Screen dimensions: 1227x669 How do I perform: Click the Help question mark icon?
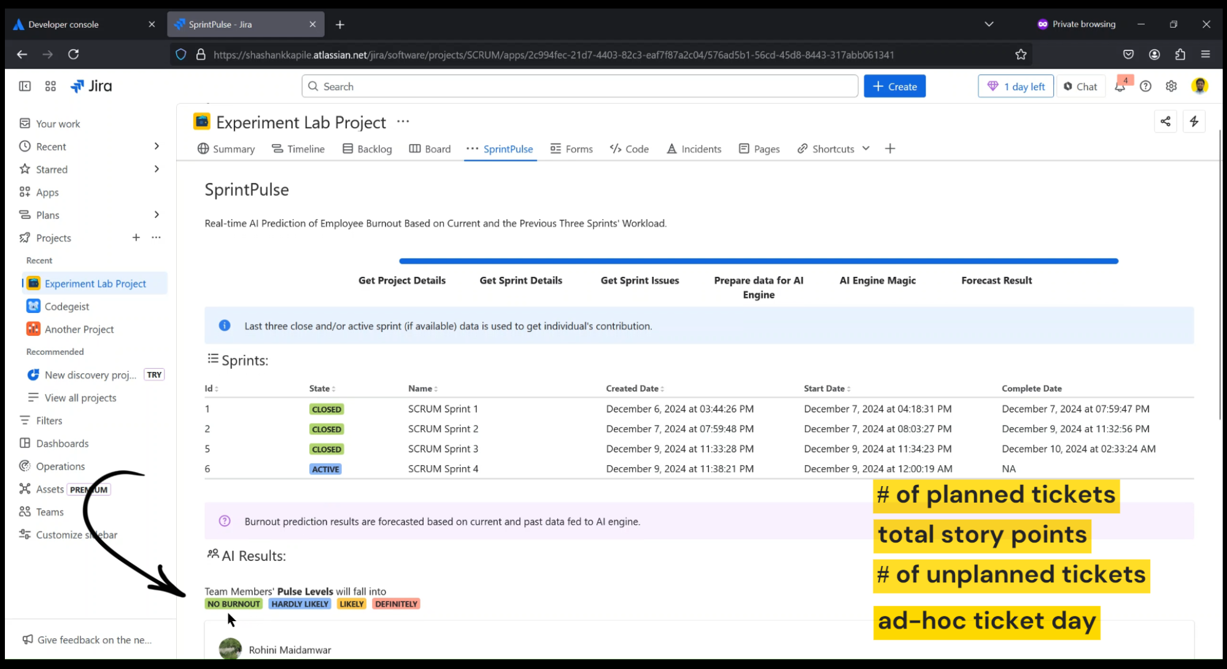(x=1145, y=87)
